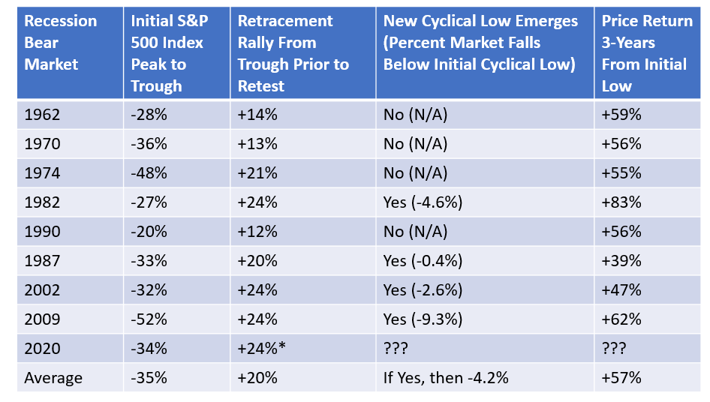Screen dimensions: 710x402
Task: Select the 1970 row year cell
Action: [x=43, y=144]
